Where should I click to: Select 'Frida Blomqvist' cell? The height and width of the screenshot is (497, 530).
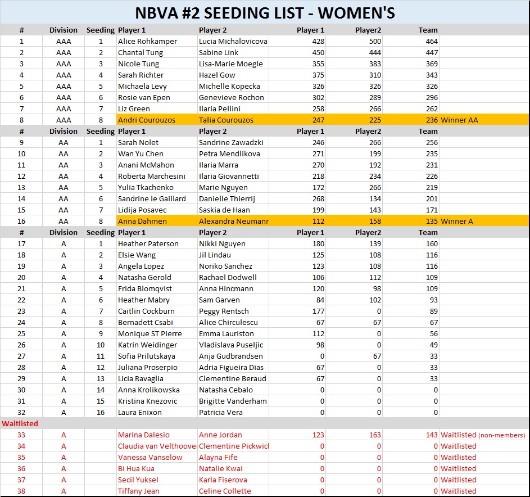(157, 288)
